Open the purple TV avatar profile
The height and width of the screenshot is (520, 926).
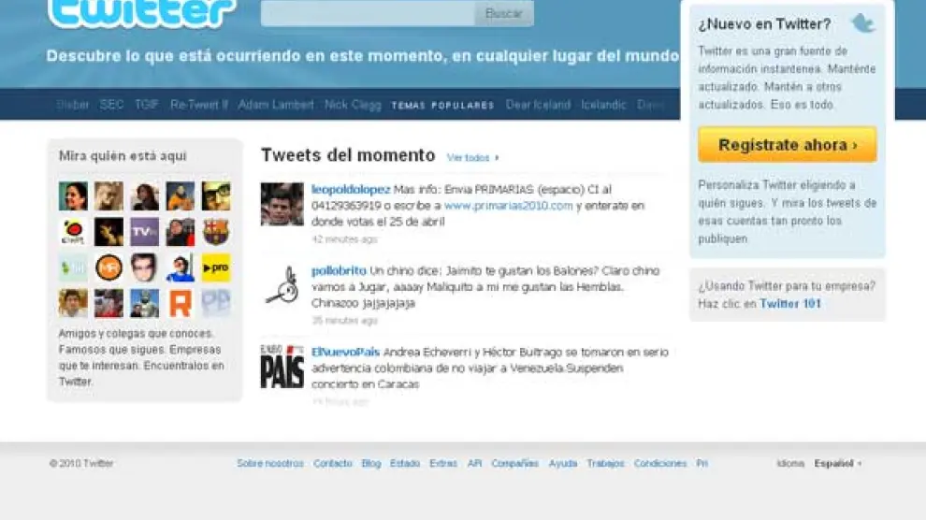pos(144,231)
